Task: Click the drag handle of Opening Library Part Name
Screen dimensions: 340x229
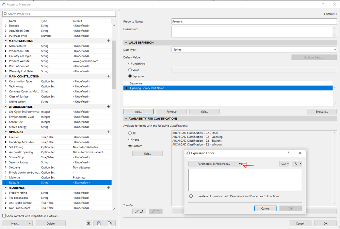Action: coord(127,88)
